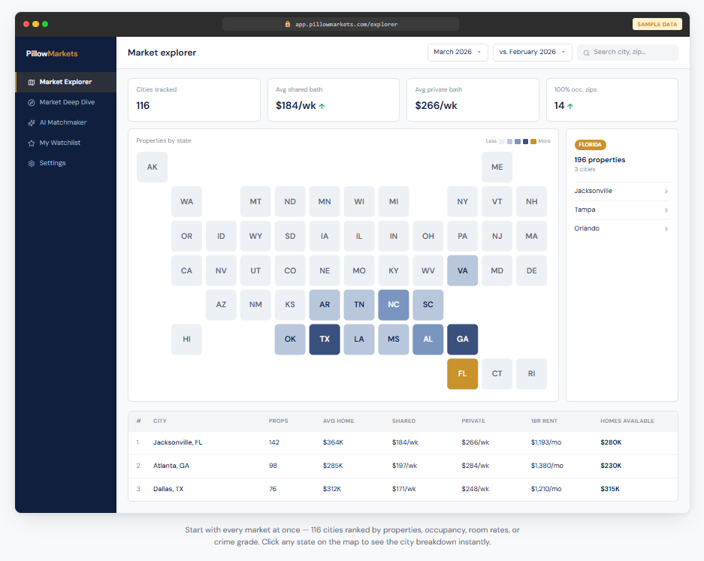Viewport: 704px width, 561px height.
Task: Select Market Explorer in sidebar
Action: point(65,82)
